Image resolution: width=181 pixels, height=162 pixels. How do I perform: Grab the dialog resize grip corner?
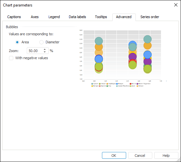(179, 160)
